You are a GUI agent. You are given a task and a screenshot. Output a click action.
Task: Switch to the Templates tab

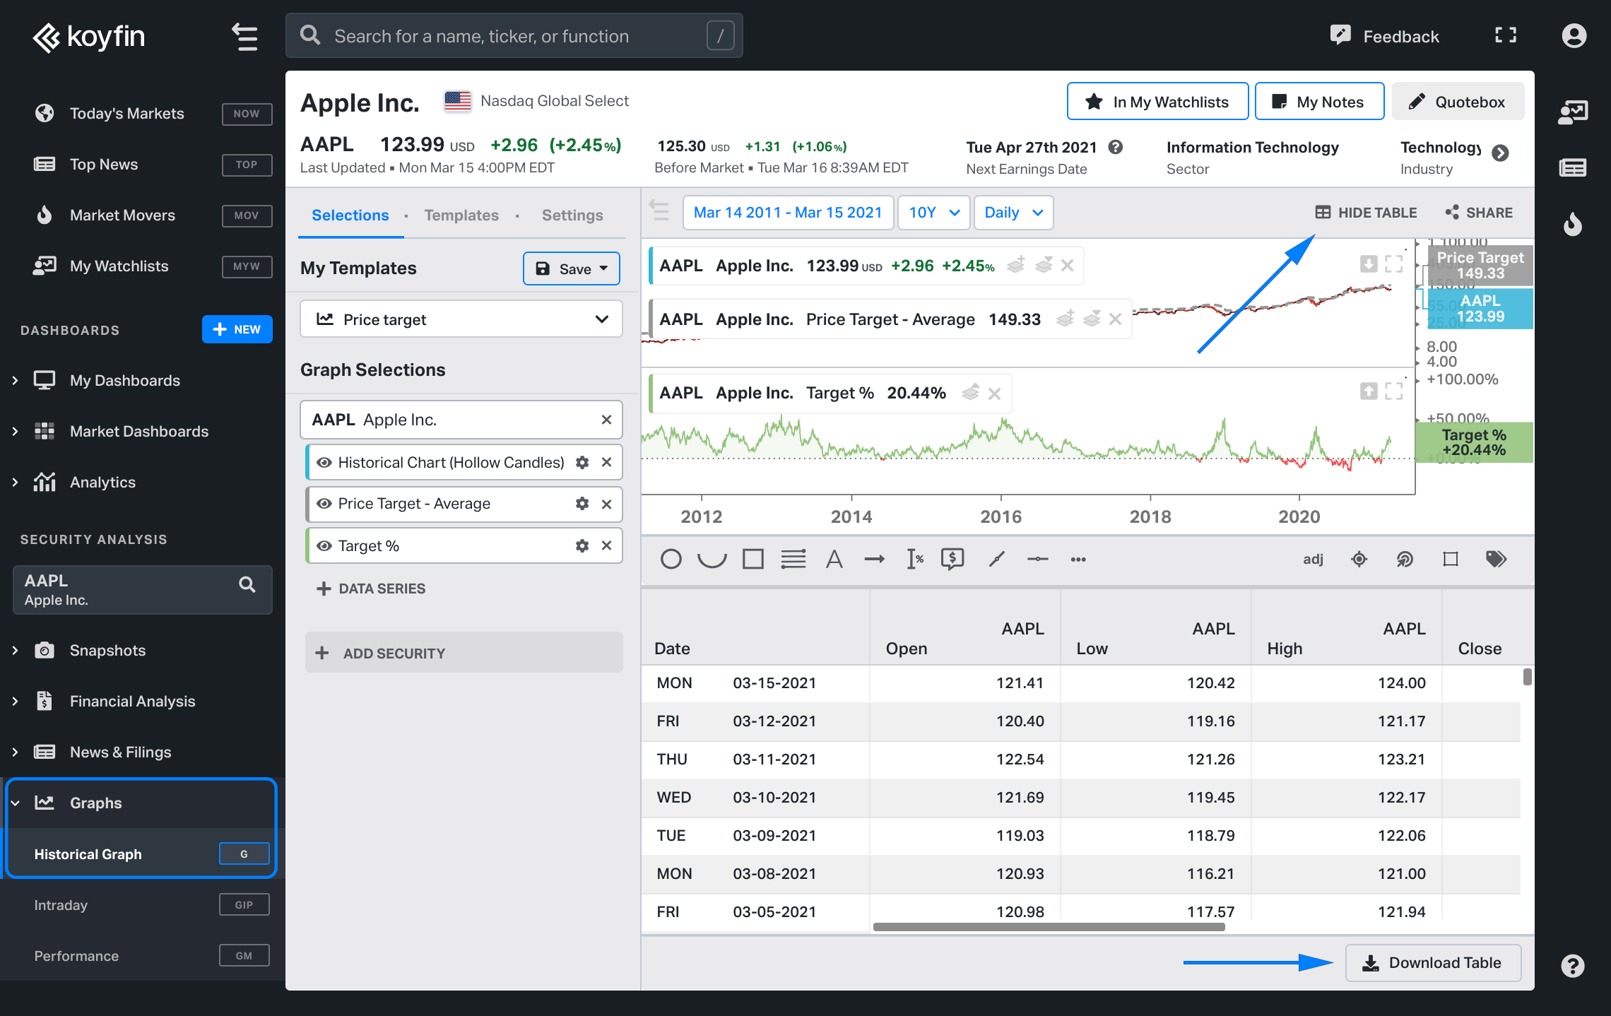[461, 215]
